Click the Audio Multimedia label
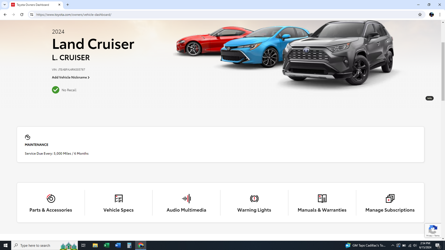 point(186,210)
